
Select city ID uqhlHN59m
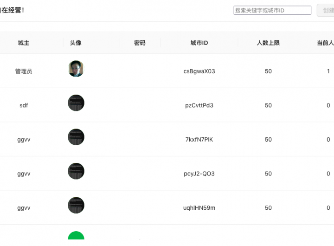pyautogui.click(x=199, y=208)
